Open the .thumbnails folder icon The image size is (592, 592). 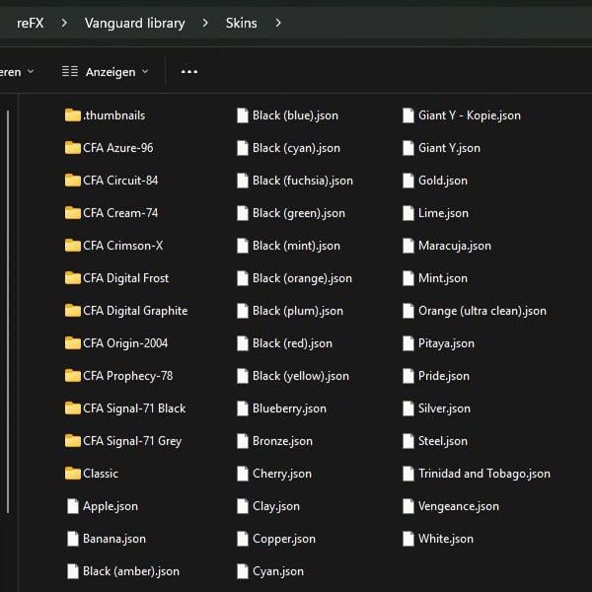point(72,115)
